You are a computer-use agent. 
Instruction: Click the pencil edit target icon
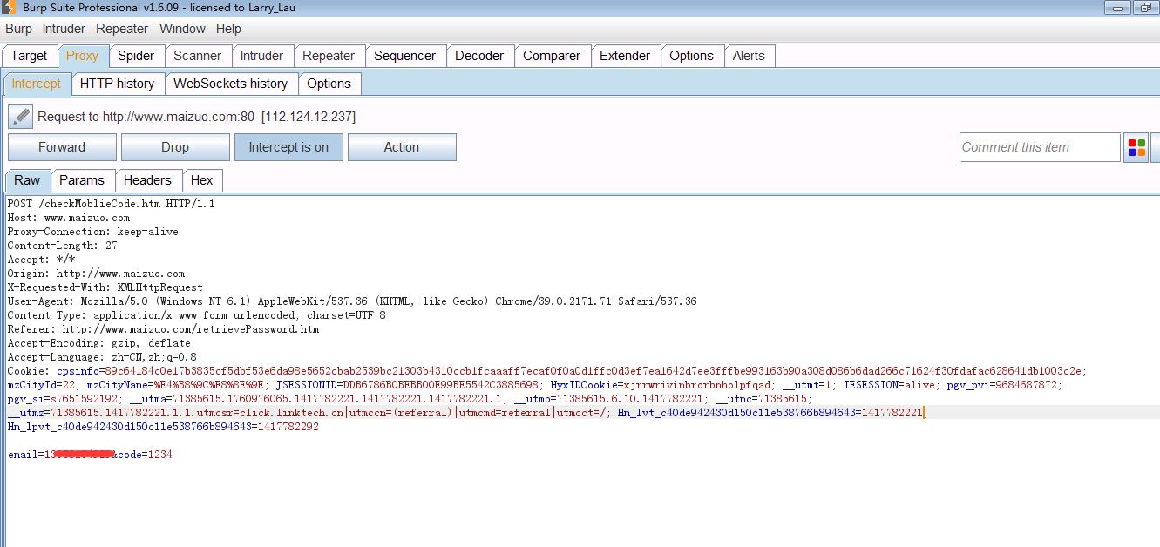20,116
